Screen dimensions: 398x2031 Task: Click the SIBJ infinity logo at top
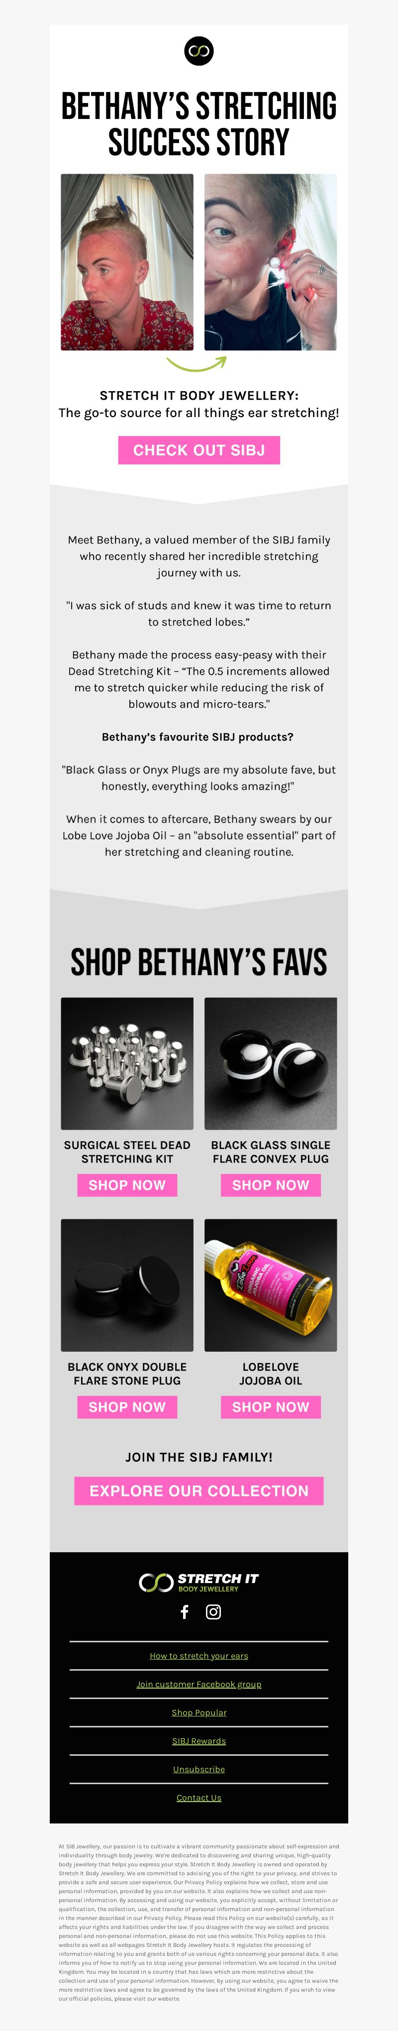point(199,51)
